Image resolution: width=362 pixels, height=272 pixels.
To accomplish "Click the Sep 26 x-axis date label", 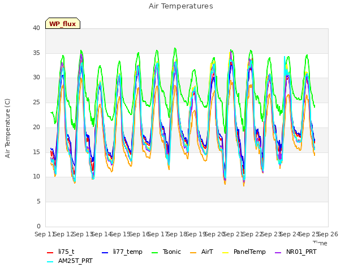I will click(329, 234).
